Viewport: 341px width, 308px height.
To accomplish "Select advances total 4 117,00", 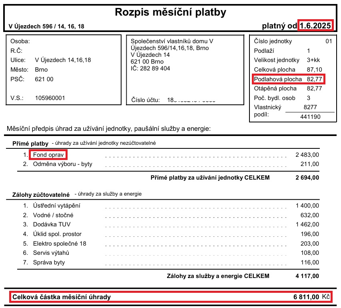I will pos(307,276).
